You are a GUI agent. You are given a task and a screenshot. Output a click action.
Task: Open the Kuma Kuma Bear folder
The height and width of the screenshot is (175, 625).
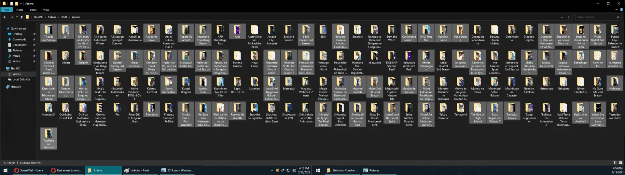pos(169,85)
